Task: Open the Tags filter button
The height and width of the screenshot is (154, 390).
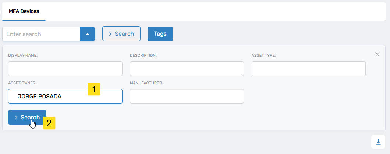Action: point(160,34)
